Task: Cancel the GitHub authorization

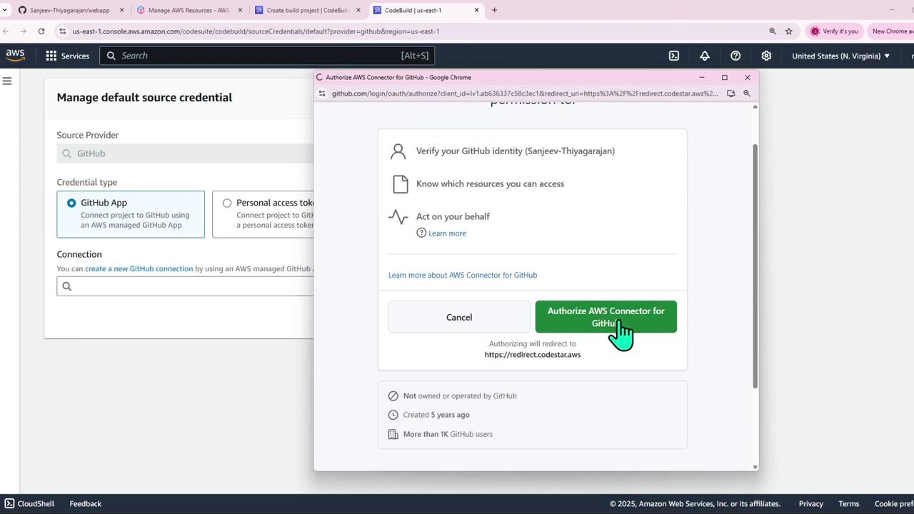Action: [x=459, y=317]
